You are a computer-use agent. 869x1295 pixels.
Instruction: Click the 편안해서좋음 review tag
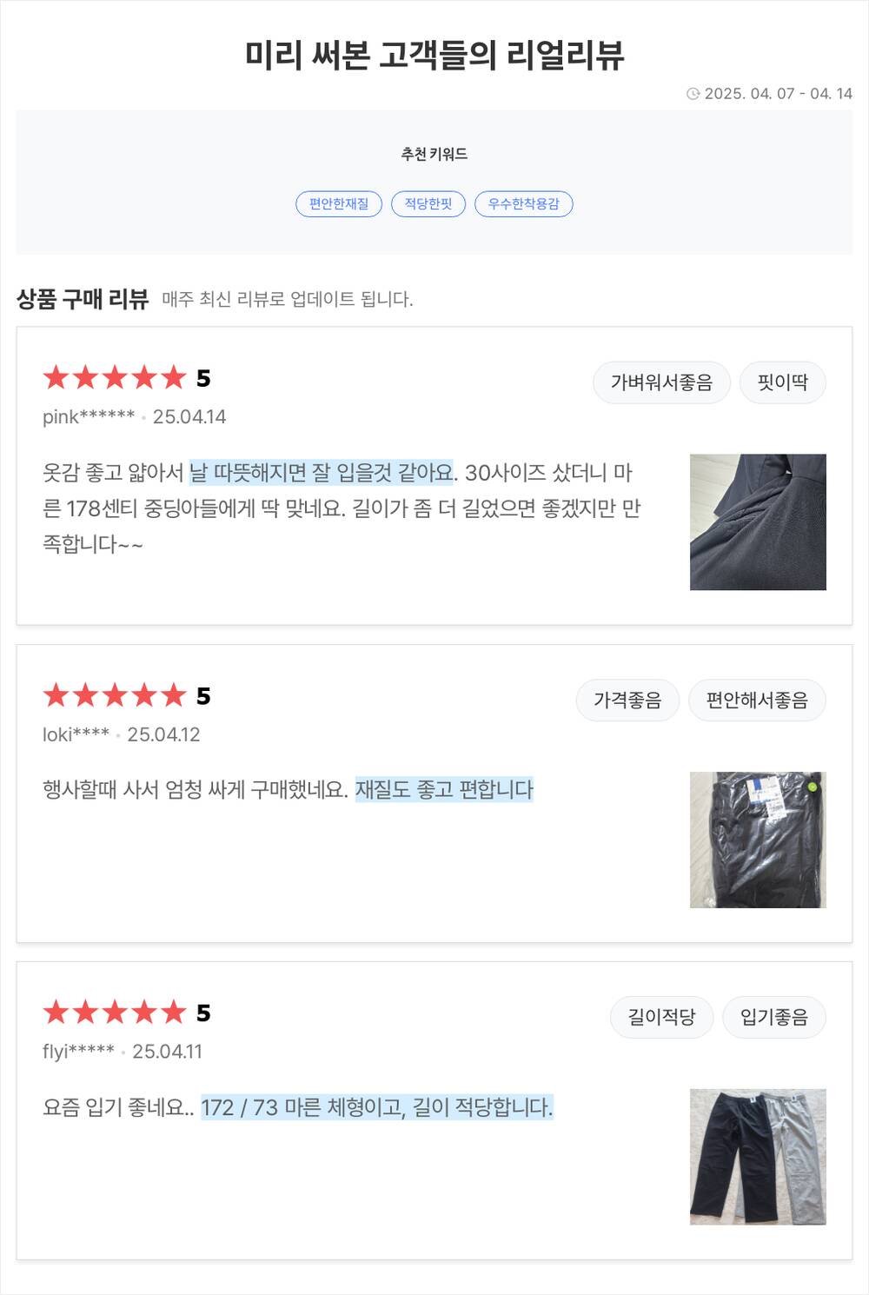coord(757,701)
